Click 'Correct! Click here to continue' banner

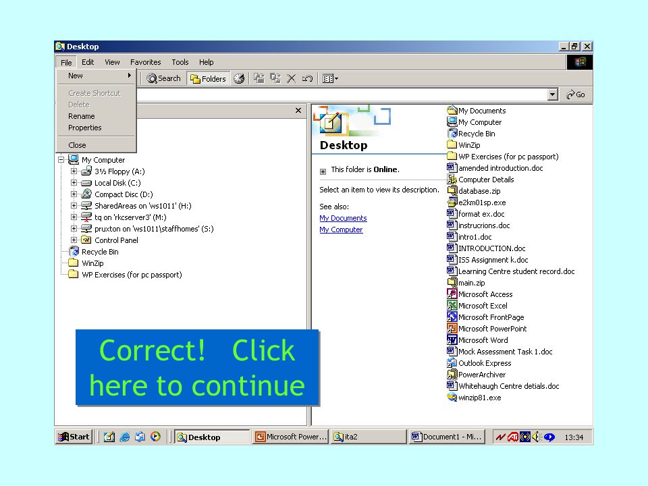coord(197,367)
